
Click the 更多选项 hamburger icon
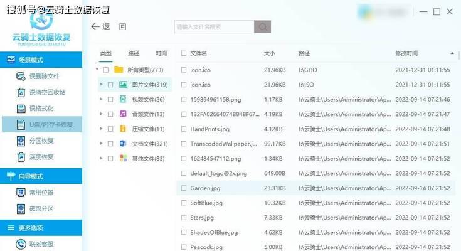point(11,228)
